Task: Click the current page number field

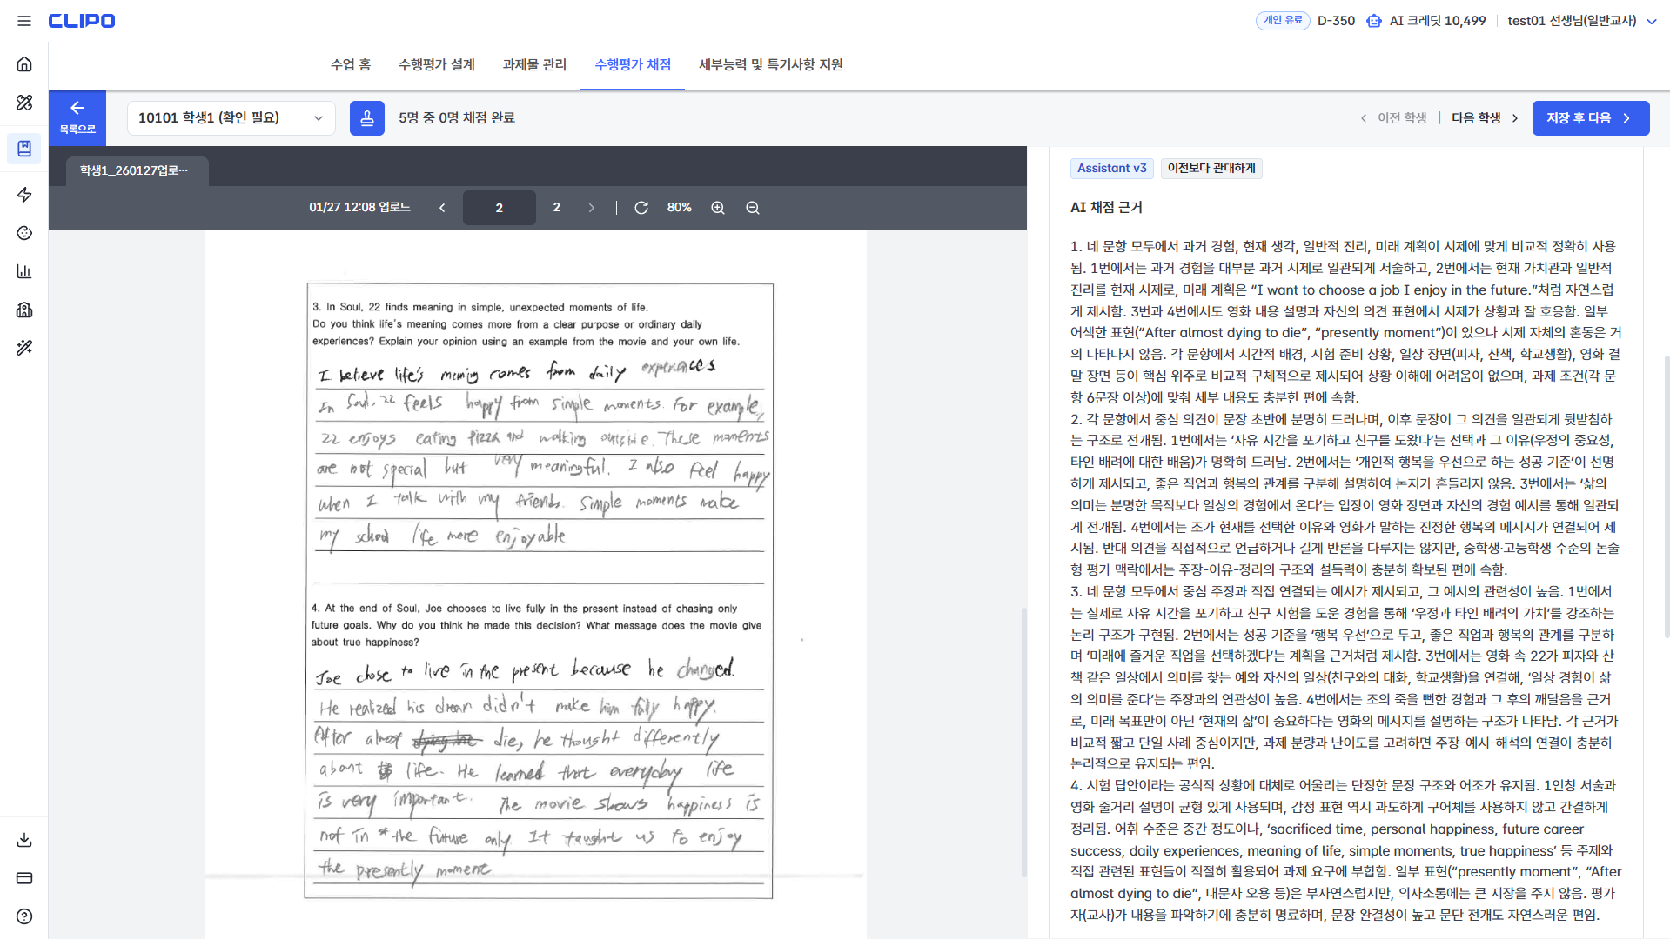Action: click(499, 208)
